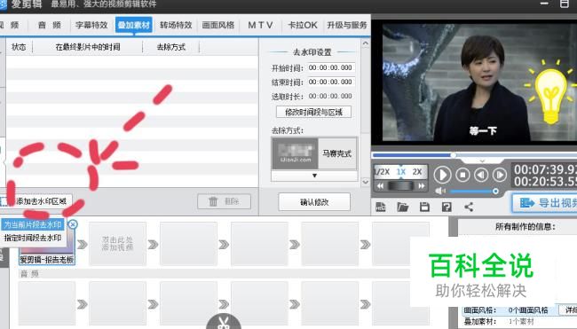Set playback speed to 1/2X

click(x=383, y=172)
